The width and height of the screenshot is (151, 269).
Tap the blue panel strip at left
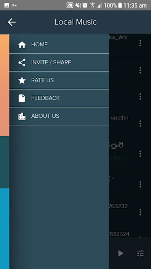point(4,229)
